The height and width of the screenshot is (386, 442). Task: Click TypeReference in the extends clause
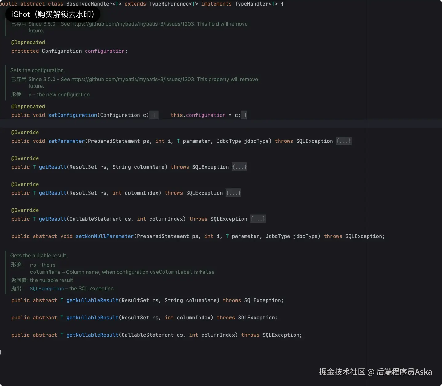pos(169,4)
